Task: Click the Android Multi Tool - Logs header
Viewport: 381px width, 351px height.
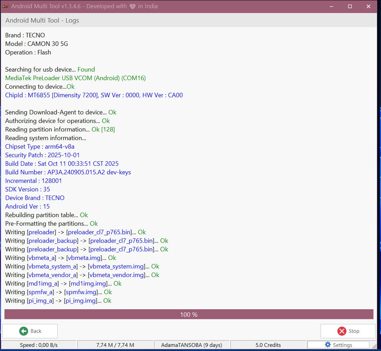Action: pyautogui.click(x=42, y=21)
